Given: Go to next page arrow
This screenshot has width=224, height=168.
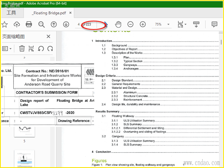Looking at the screenshot, I should (x=66, y=24).
